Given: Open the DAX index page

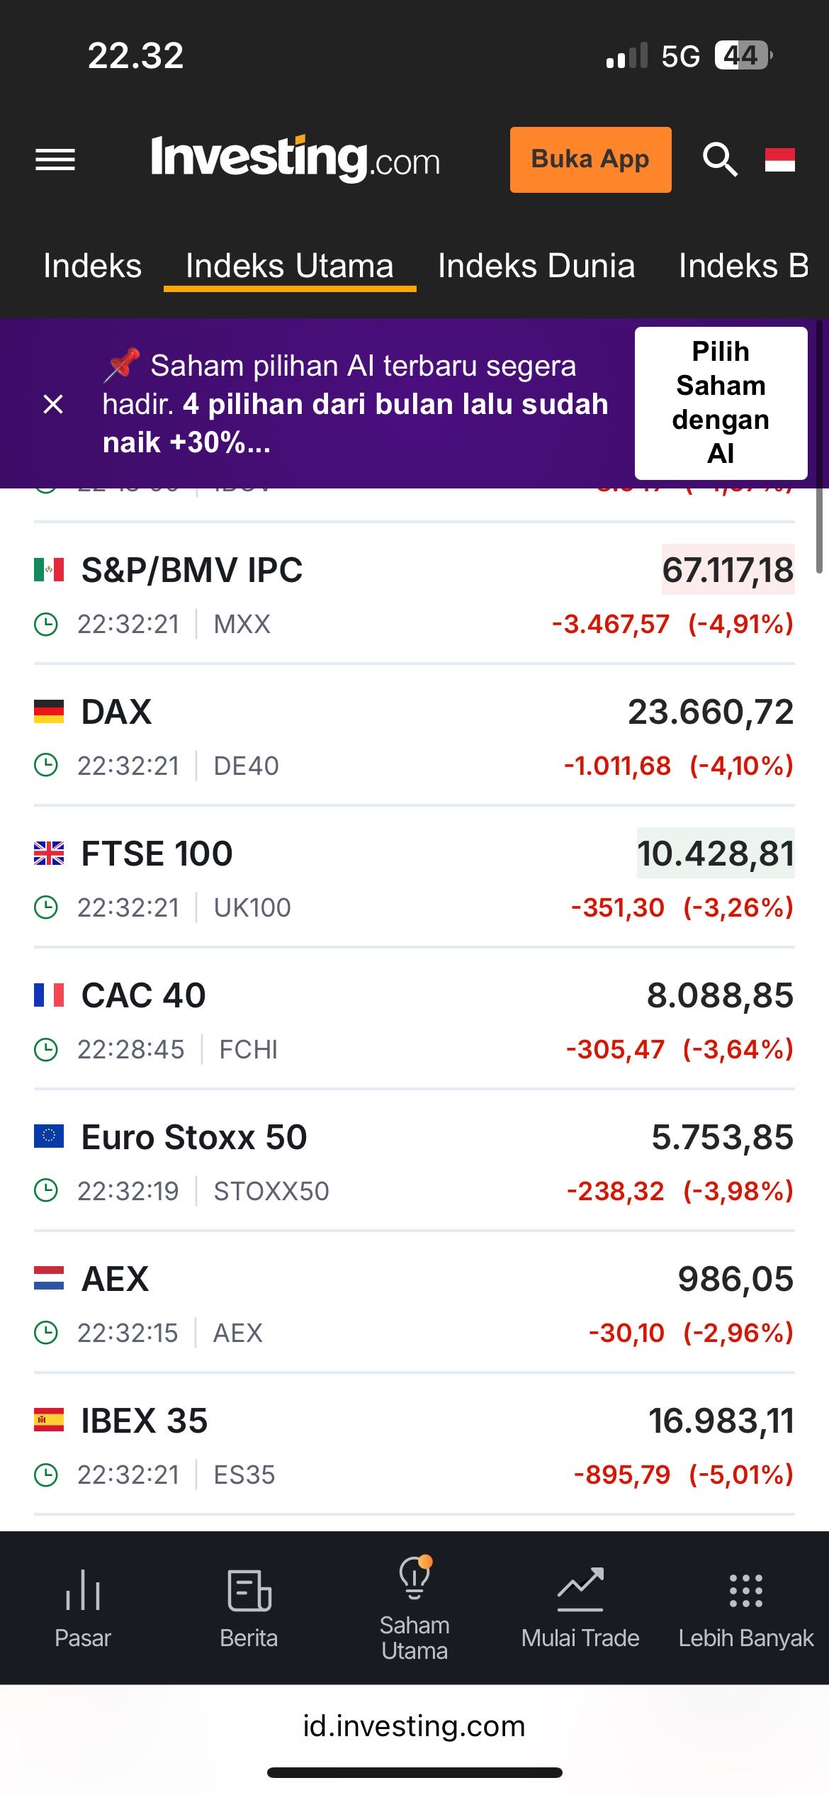Looking at the screenshot, I should click(x=117, y=712).
